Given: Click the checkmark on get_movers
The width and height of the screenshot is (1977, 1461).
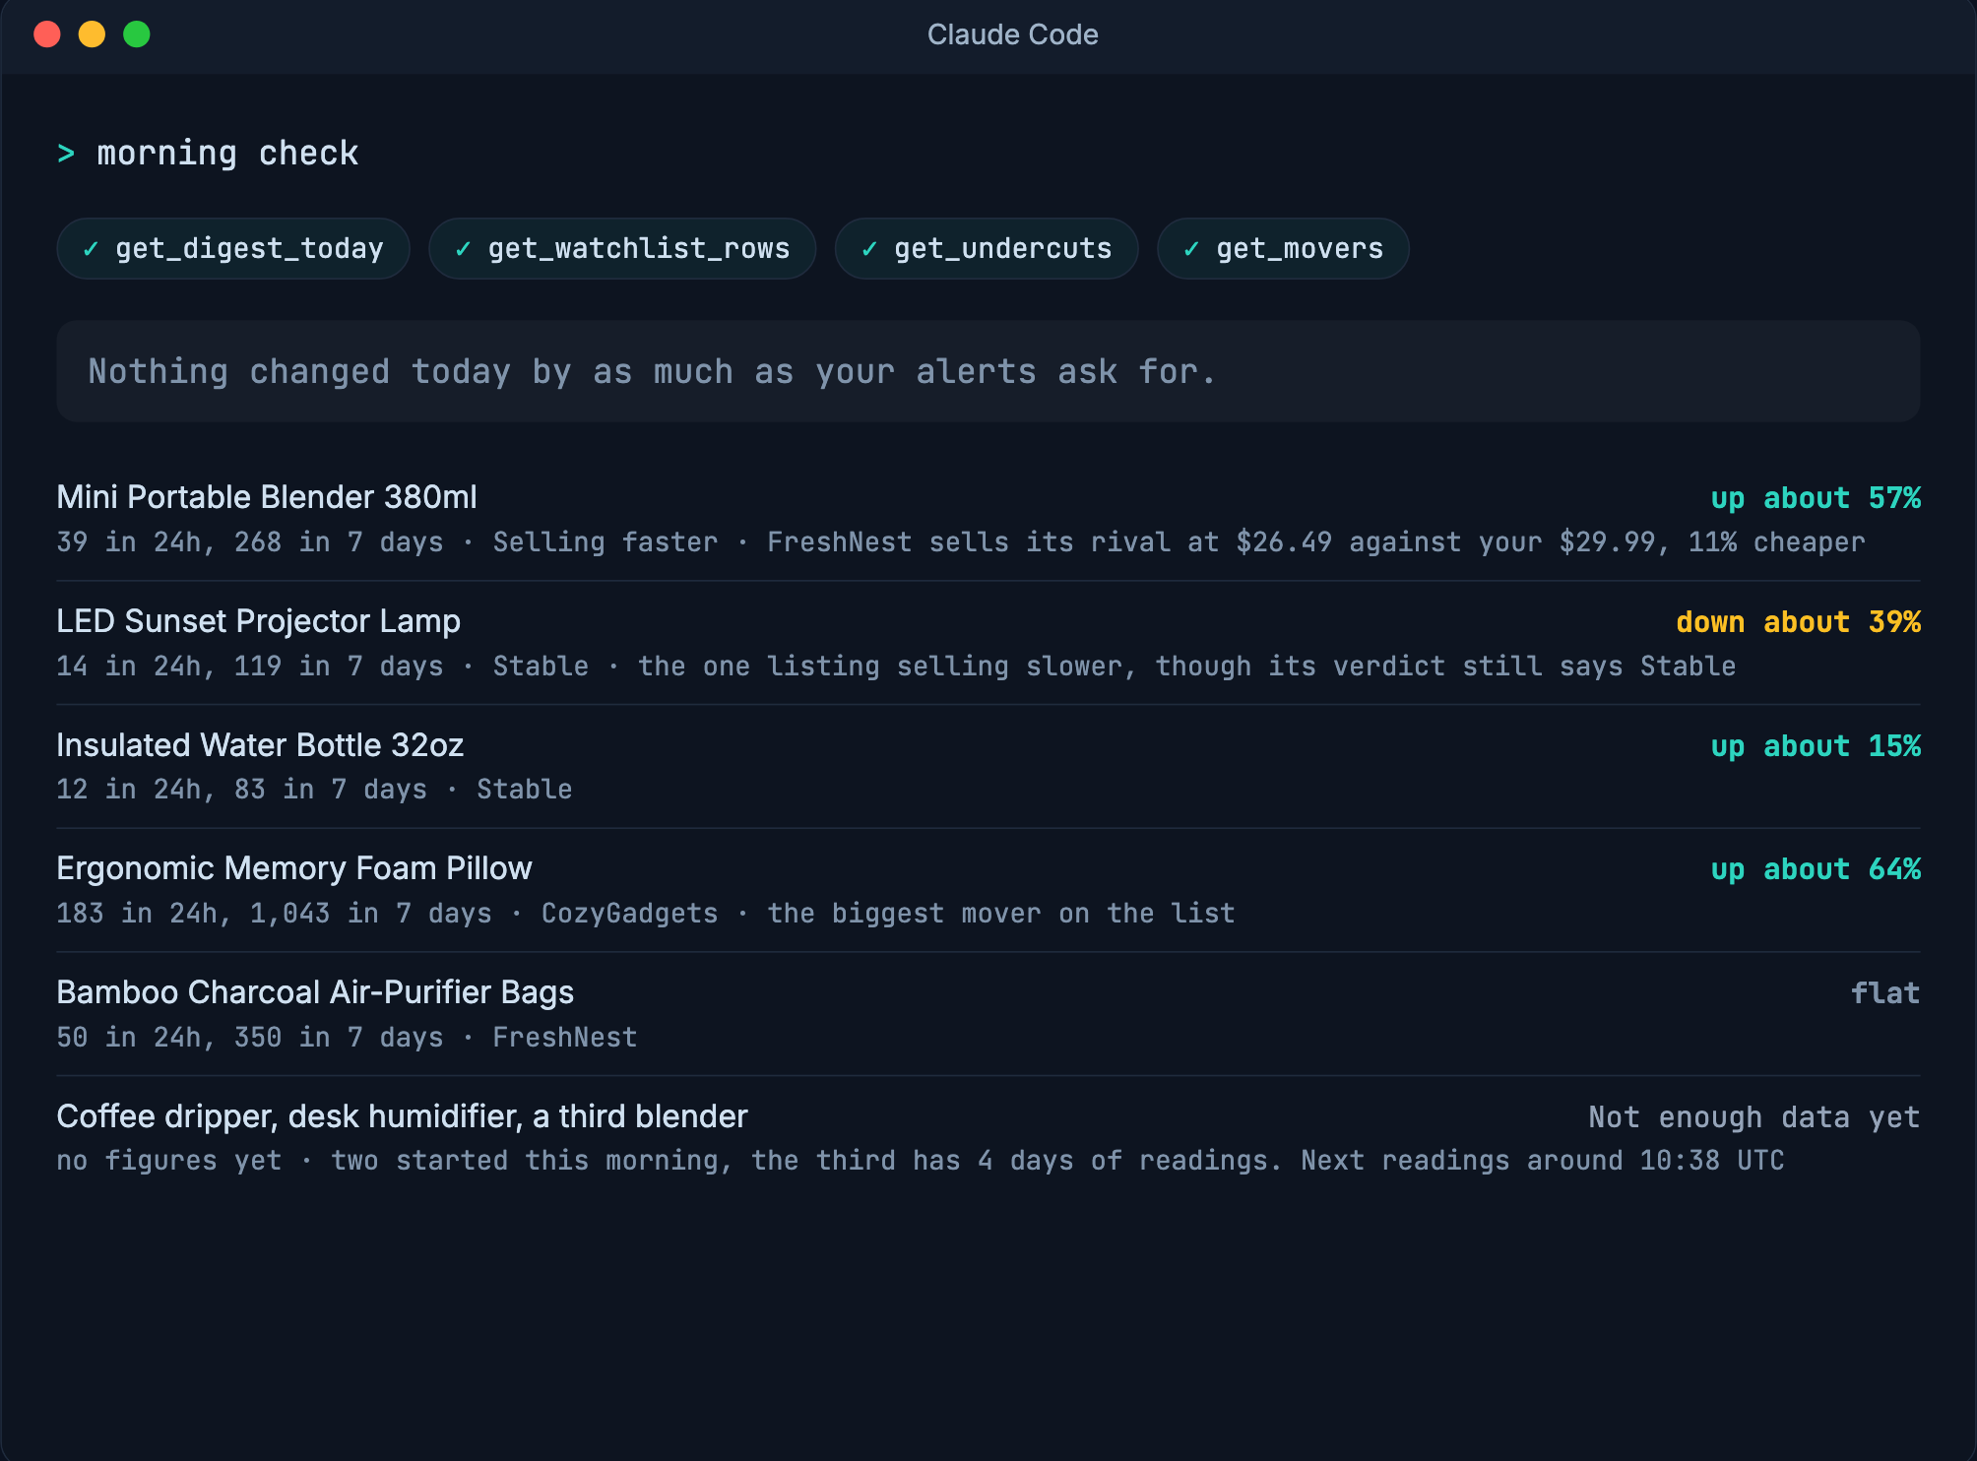Looking at the screenshot, I should tap(1191, 249).
